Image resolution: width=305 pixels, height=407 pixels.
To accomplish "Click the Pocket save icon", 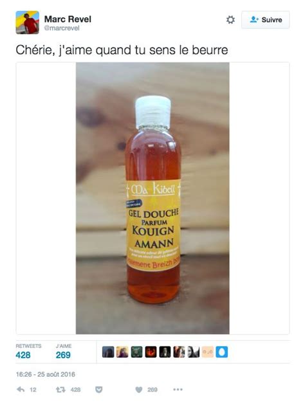I will point(98,390).
